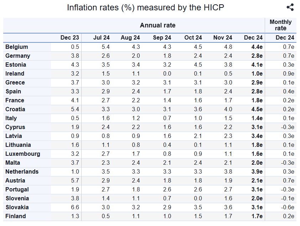
Task: Click Slovakia's monthly rate value -0.6e
Action: [x=286, y=207]
